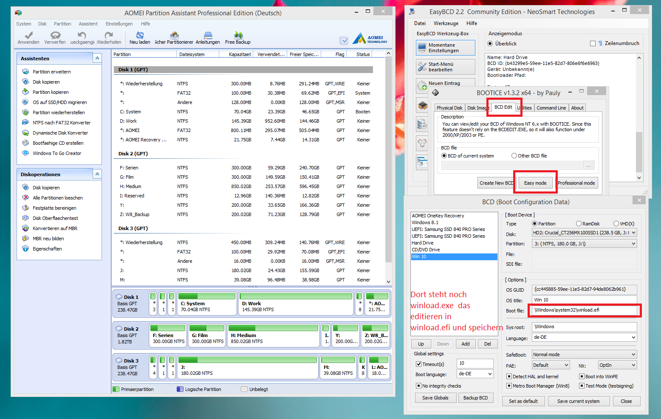Image resolution: width=661 pixels, height=419 pixels.
Task: Select the Überblick radio button in EasyBCD
Action: pyautogui.click(x=490, y=43)
